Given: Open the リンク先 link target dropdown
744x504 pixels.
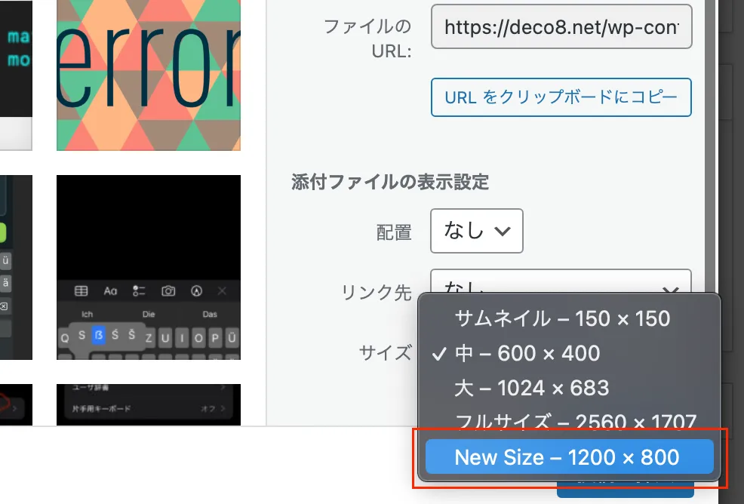Looking at the screenshot, I should [x=561, y=282].
